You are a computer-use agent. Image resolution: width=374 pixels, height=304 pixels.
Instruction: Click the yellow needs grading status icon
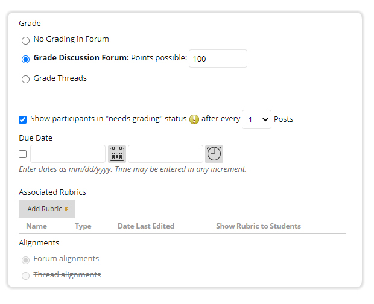coord(194,119)
